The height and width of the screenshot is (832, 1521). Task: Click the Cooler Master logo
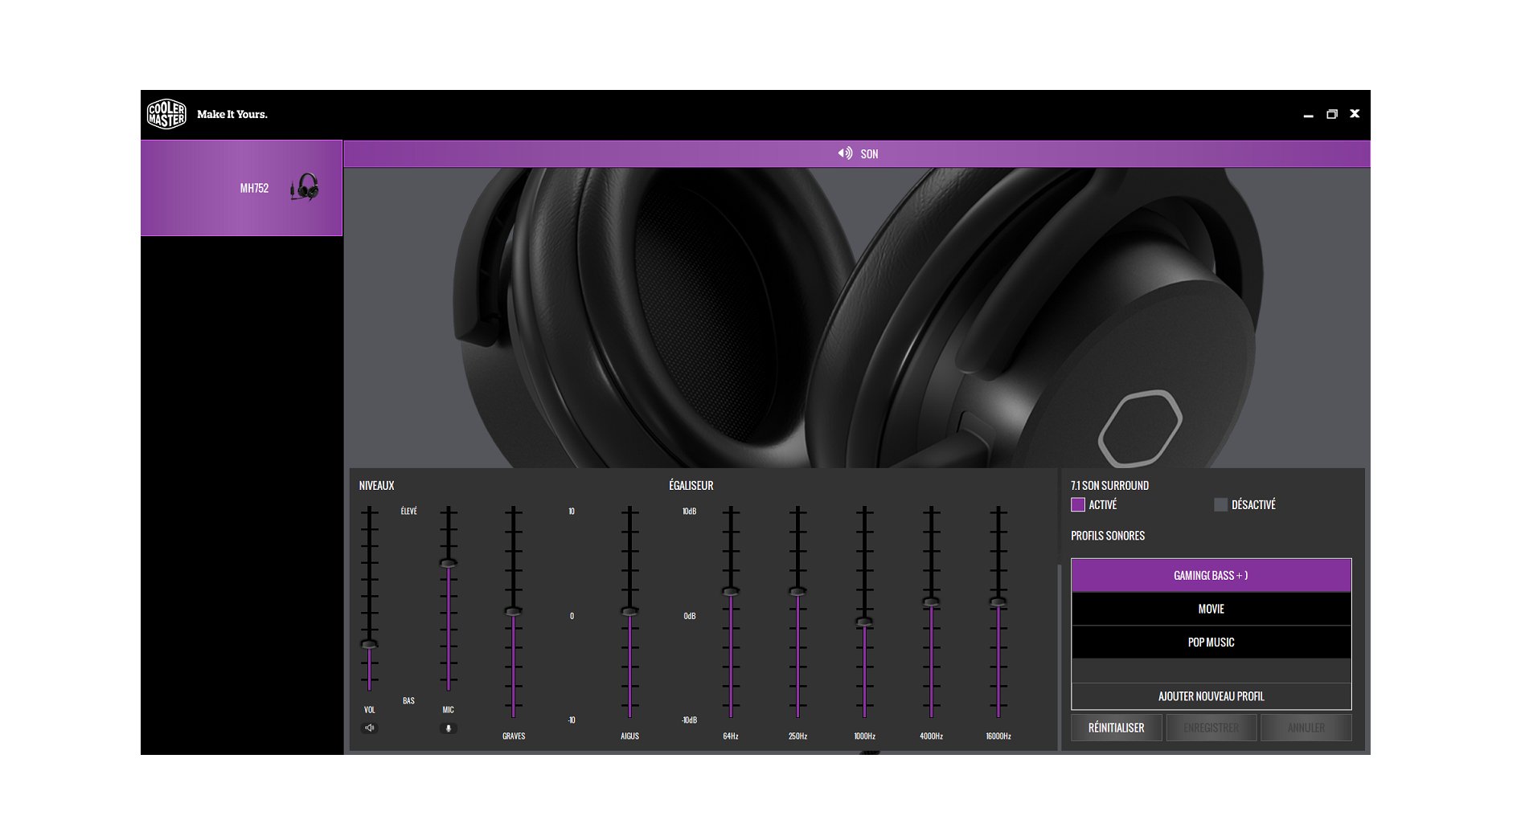tap(166, 114)
